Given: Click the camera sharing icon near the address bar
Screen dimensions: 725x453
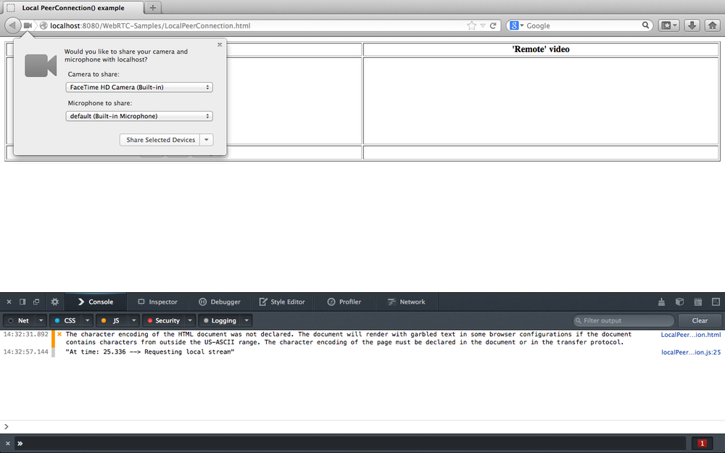Looking at the screenshot, I should pos(28,25).
